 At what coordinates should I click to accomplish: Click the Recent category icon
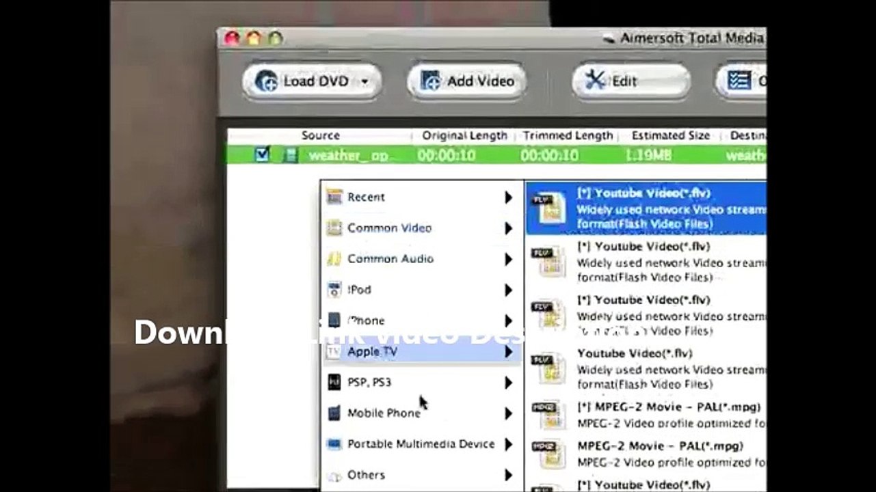[334, 197]
